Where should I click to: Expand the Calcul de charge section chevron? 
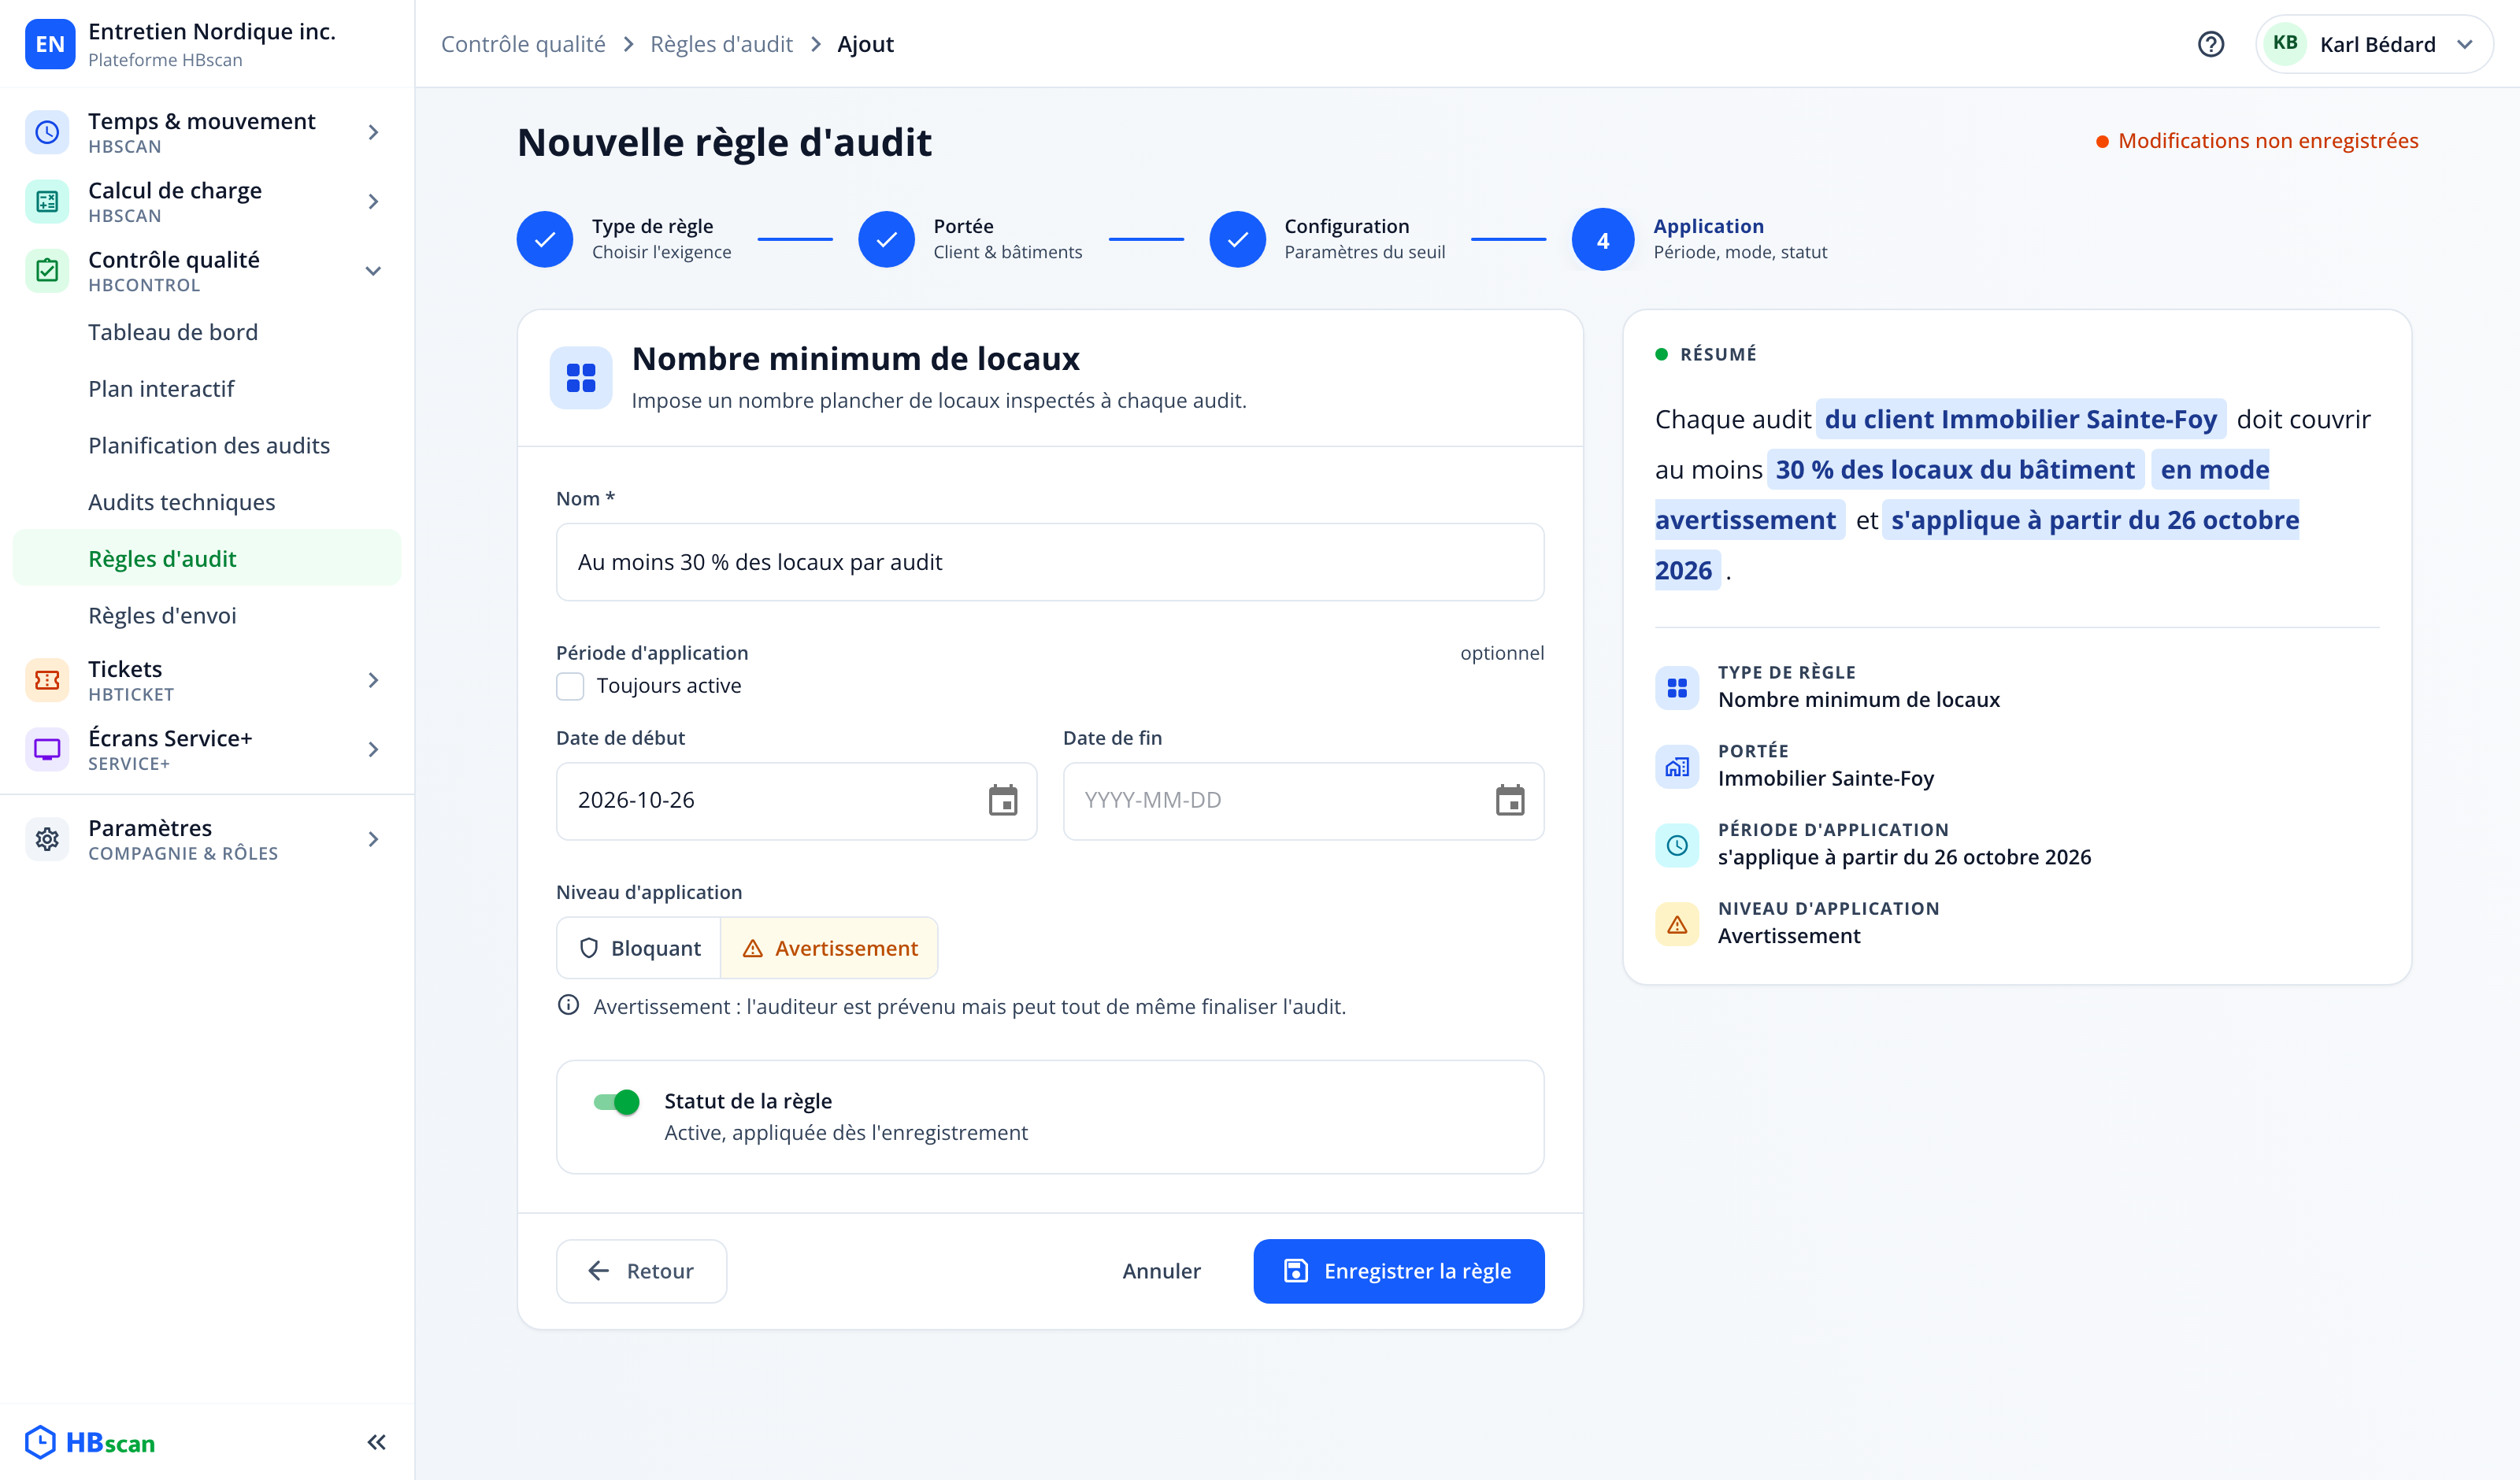click(373, 201)
